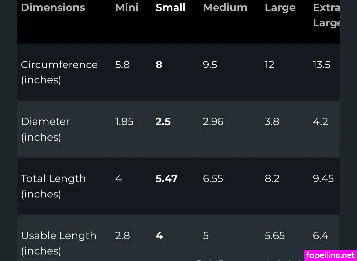Select the Medium diameter value 2.96
357x261 pixels.
coord(213,122)
